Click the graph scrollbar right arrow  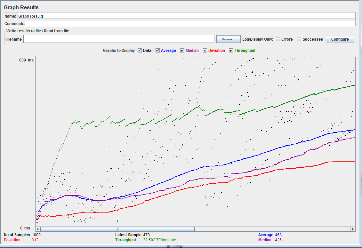coord(353,229)
